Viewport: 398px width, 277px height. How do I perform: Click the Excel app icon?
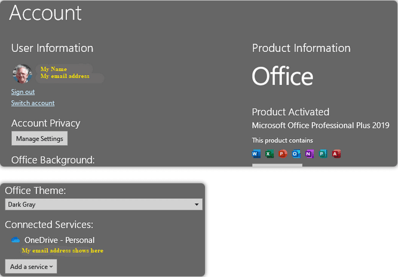click(270, 153)
